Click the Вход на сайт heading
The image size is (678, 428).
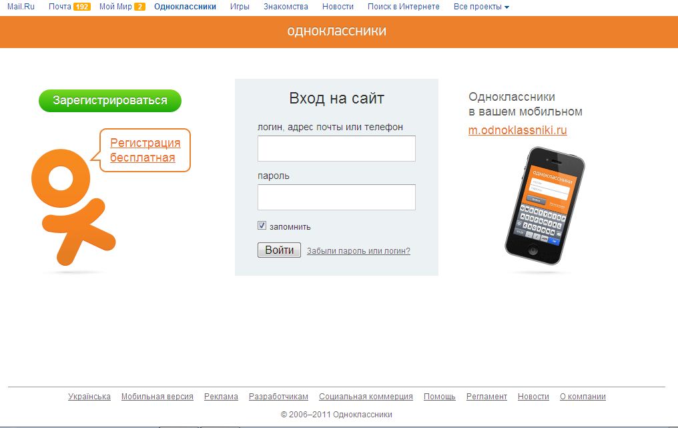[x=336, y=98]
